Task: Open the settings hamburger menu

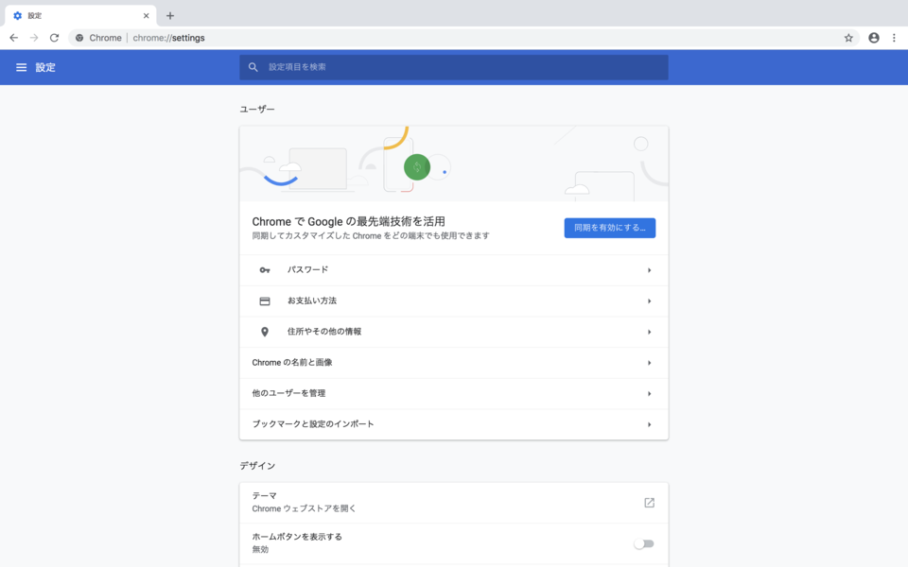Action: [x=21, y=67]
